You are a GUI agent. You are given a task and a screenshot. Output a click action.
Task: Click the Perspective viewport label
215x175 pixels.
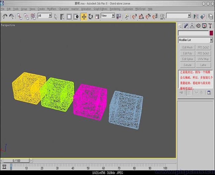8,25
